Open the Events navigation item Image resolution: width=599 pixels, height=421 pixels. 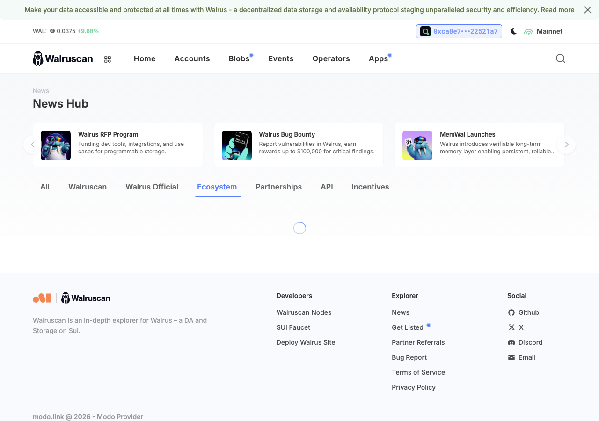click(281, 58)
